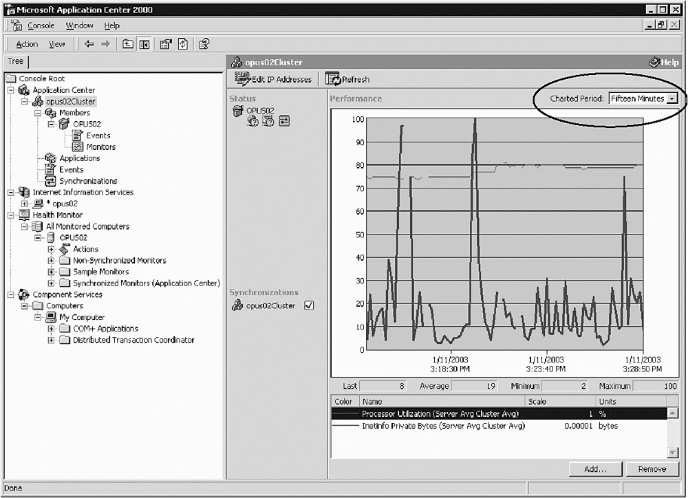Click the Help question mark toolbar icon

204,44
